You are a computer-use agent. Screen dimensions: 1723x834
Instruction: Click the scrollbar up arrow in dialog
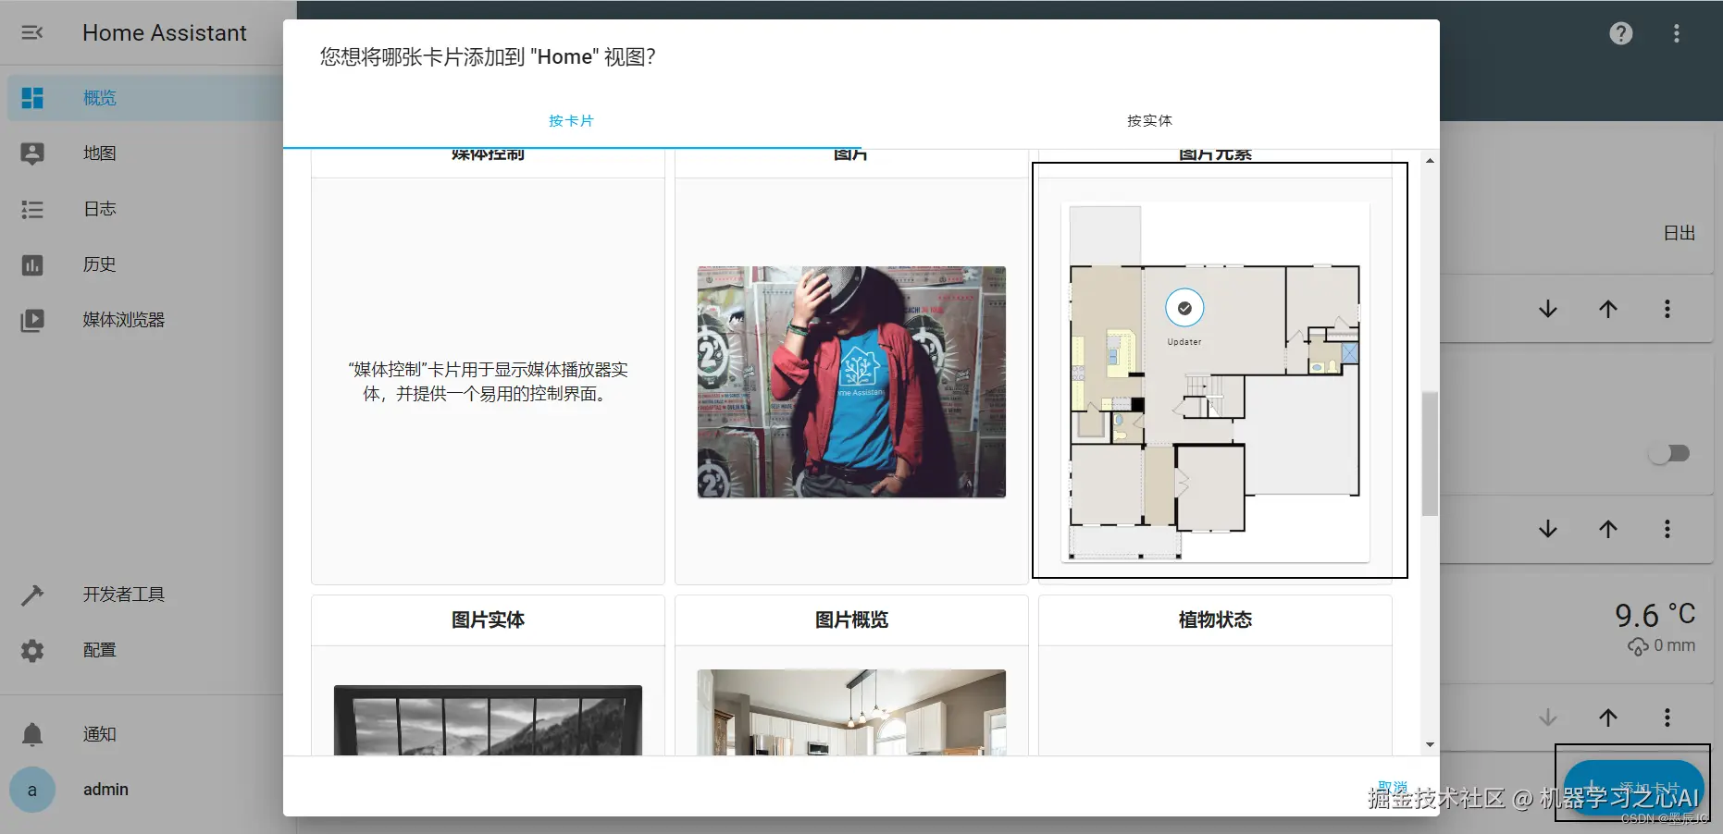(x=1430, y=161)
